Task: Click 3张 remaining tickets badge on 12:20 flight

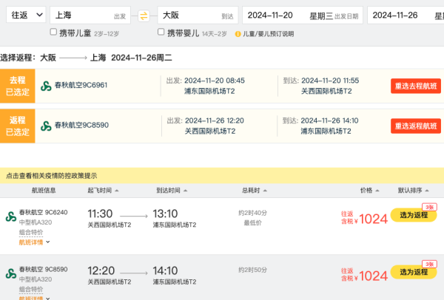Action: pyautogui.click(x=429, y=264)
